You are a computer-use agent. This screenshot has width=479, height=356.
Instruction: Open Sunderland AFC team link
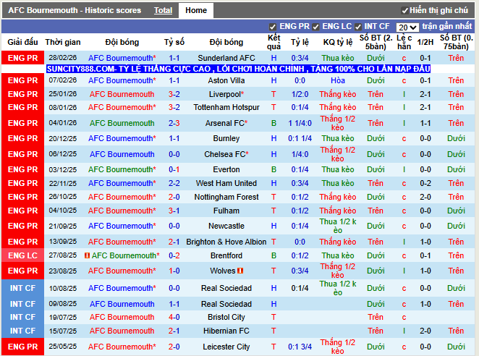(x=226, y=58)
